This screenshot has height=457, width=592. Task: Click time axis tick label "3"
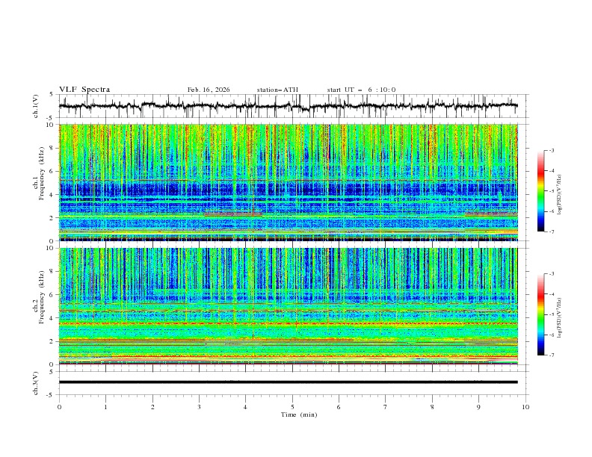click(x=199, y=407)
